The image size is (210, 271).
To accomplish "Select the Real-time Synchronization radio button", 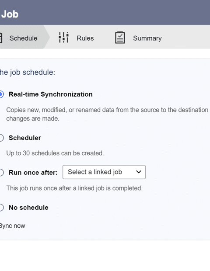I will point(1,94).
